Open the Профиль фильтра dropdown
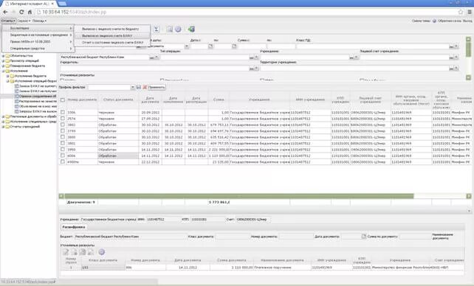This screenshot has height=286, width=474. coord(132,87)
